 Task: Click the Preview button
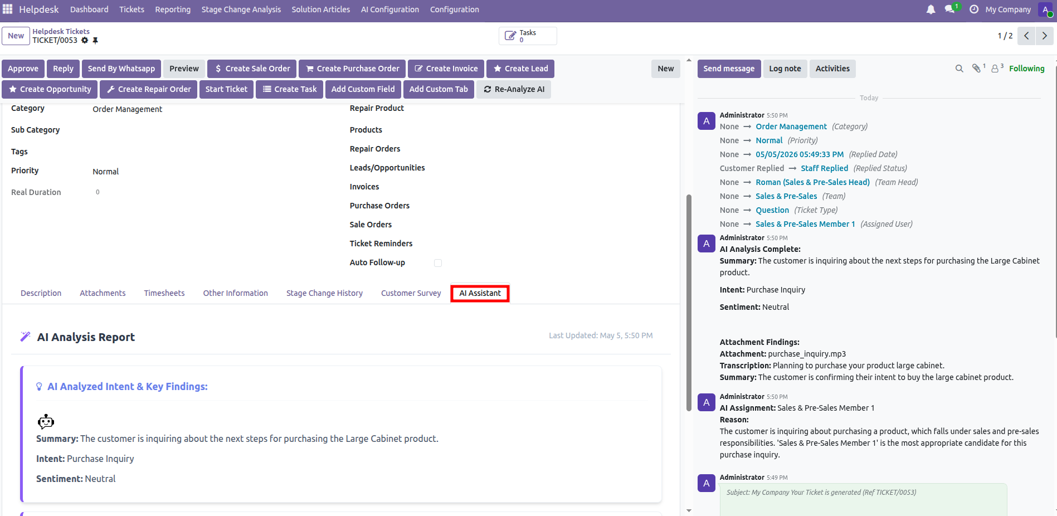coord(184,69)
